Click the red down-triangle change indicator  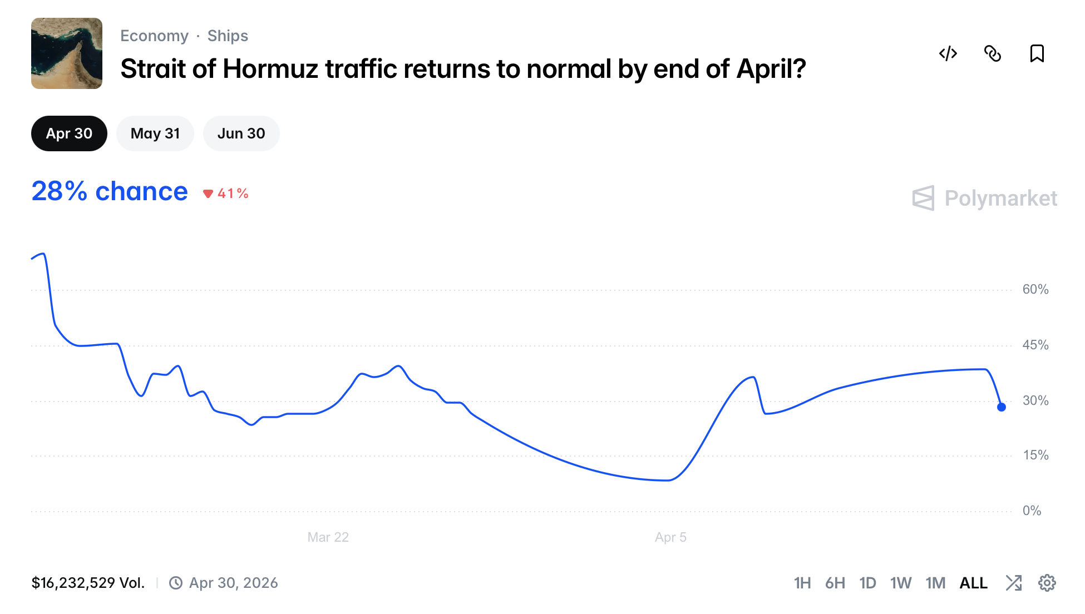coord(208,194)
